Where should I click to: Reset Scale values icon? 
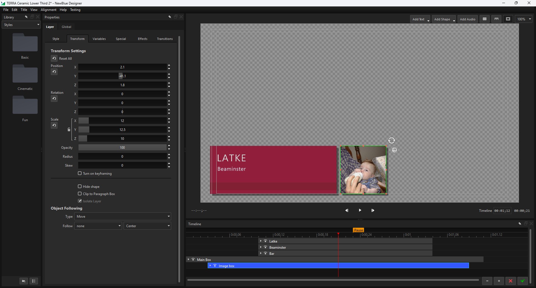click(x=54, y=126)
